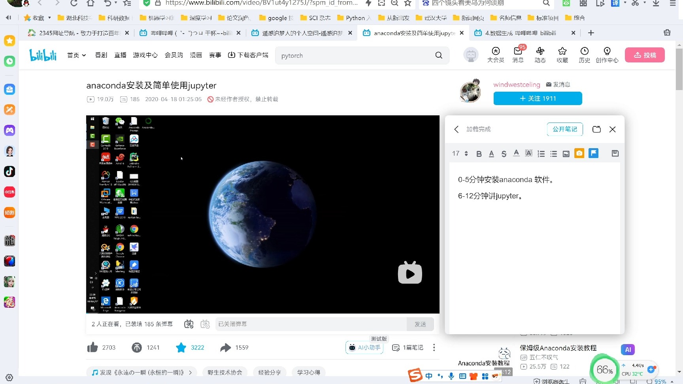Click the 关注 1911 follow button
Screen dimensions: 683x384
[537, 98]
